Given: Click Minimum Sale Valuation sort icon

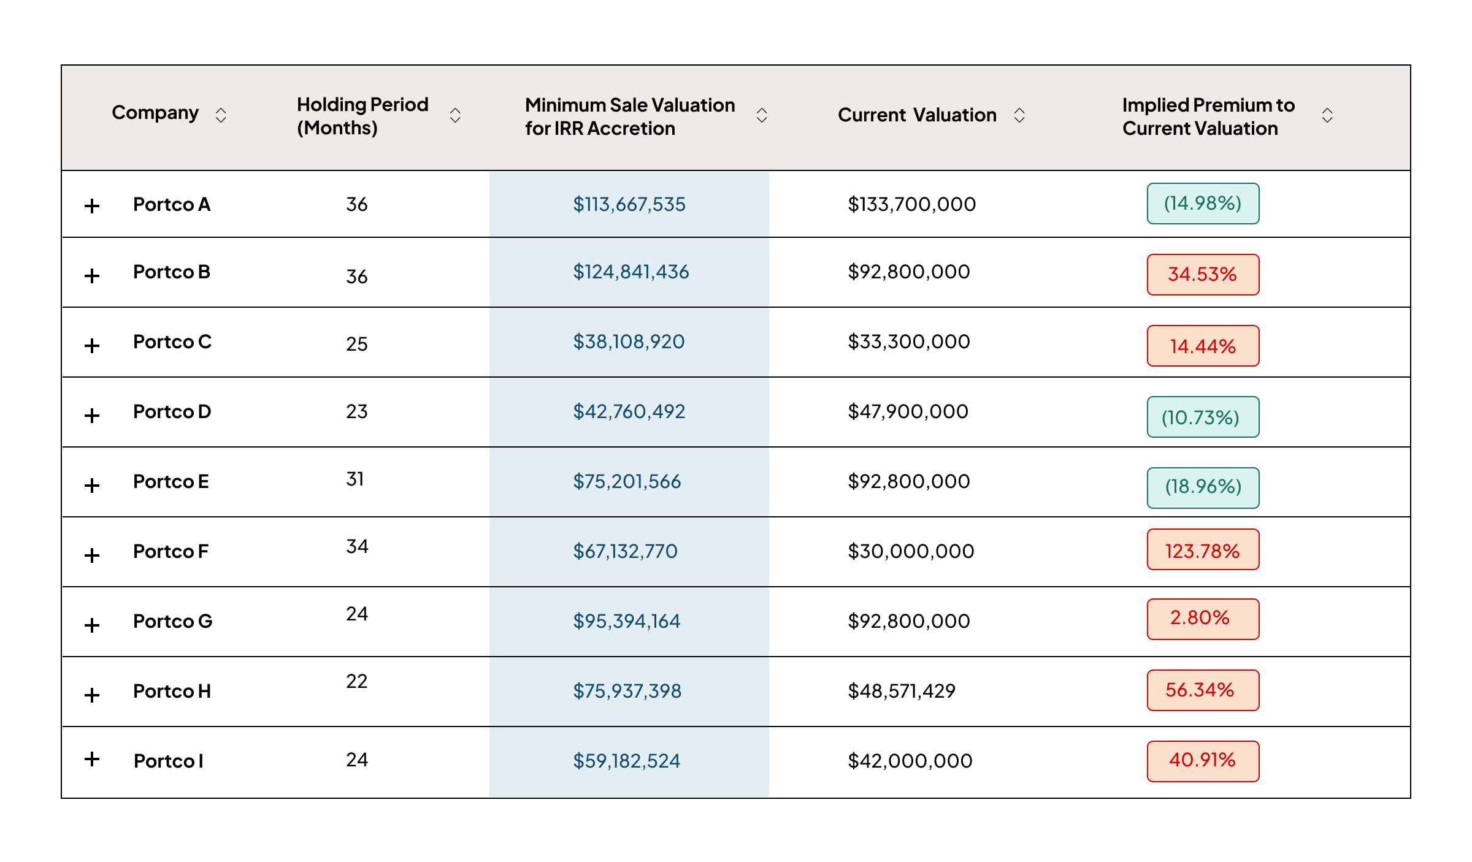Looking at the screenshot, I should coord(762,115).
